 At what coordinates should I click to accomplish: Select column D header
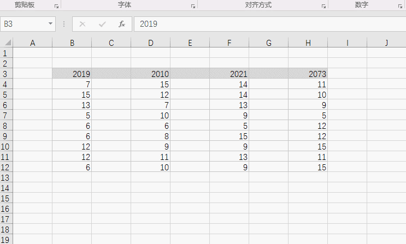click(151, 43)
